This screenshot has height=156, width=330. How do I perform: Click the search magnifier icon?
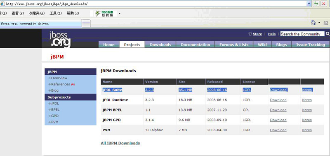[328, 34]
